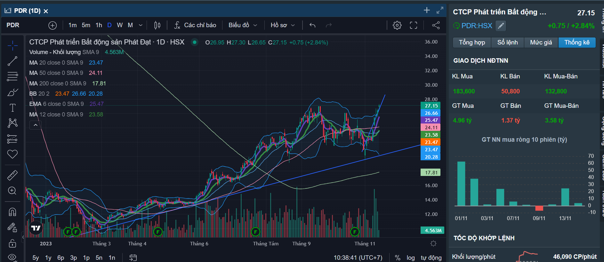Open the candlestick chart style selector

[x=157, y=25]
